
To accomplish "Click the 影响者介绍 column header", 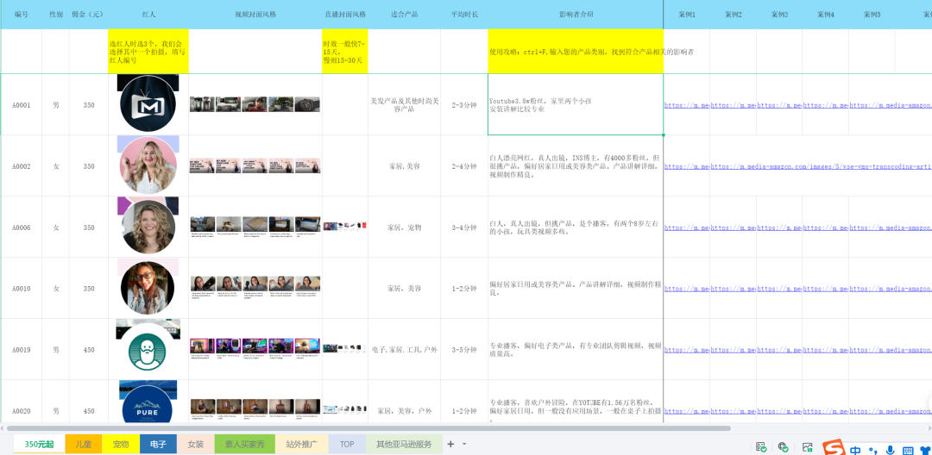I will [576, 15].
